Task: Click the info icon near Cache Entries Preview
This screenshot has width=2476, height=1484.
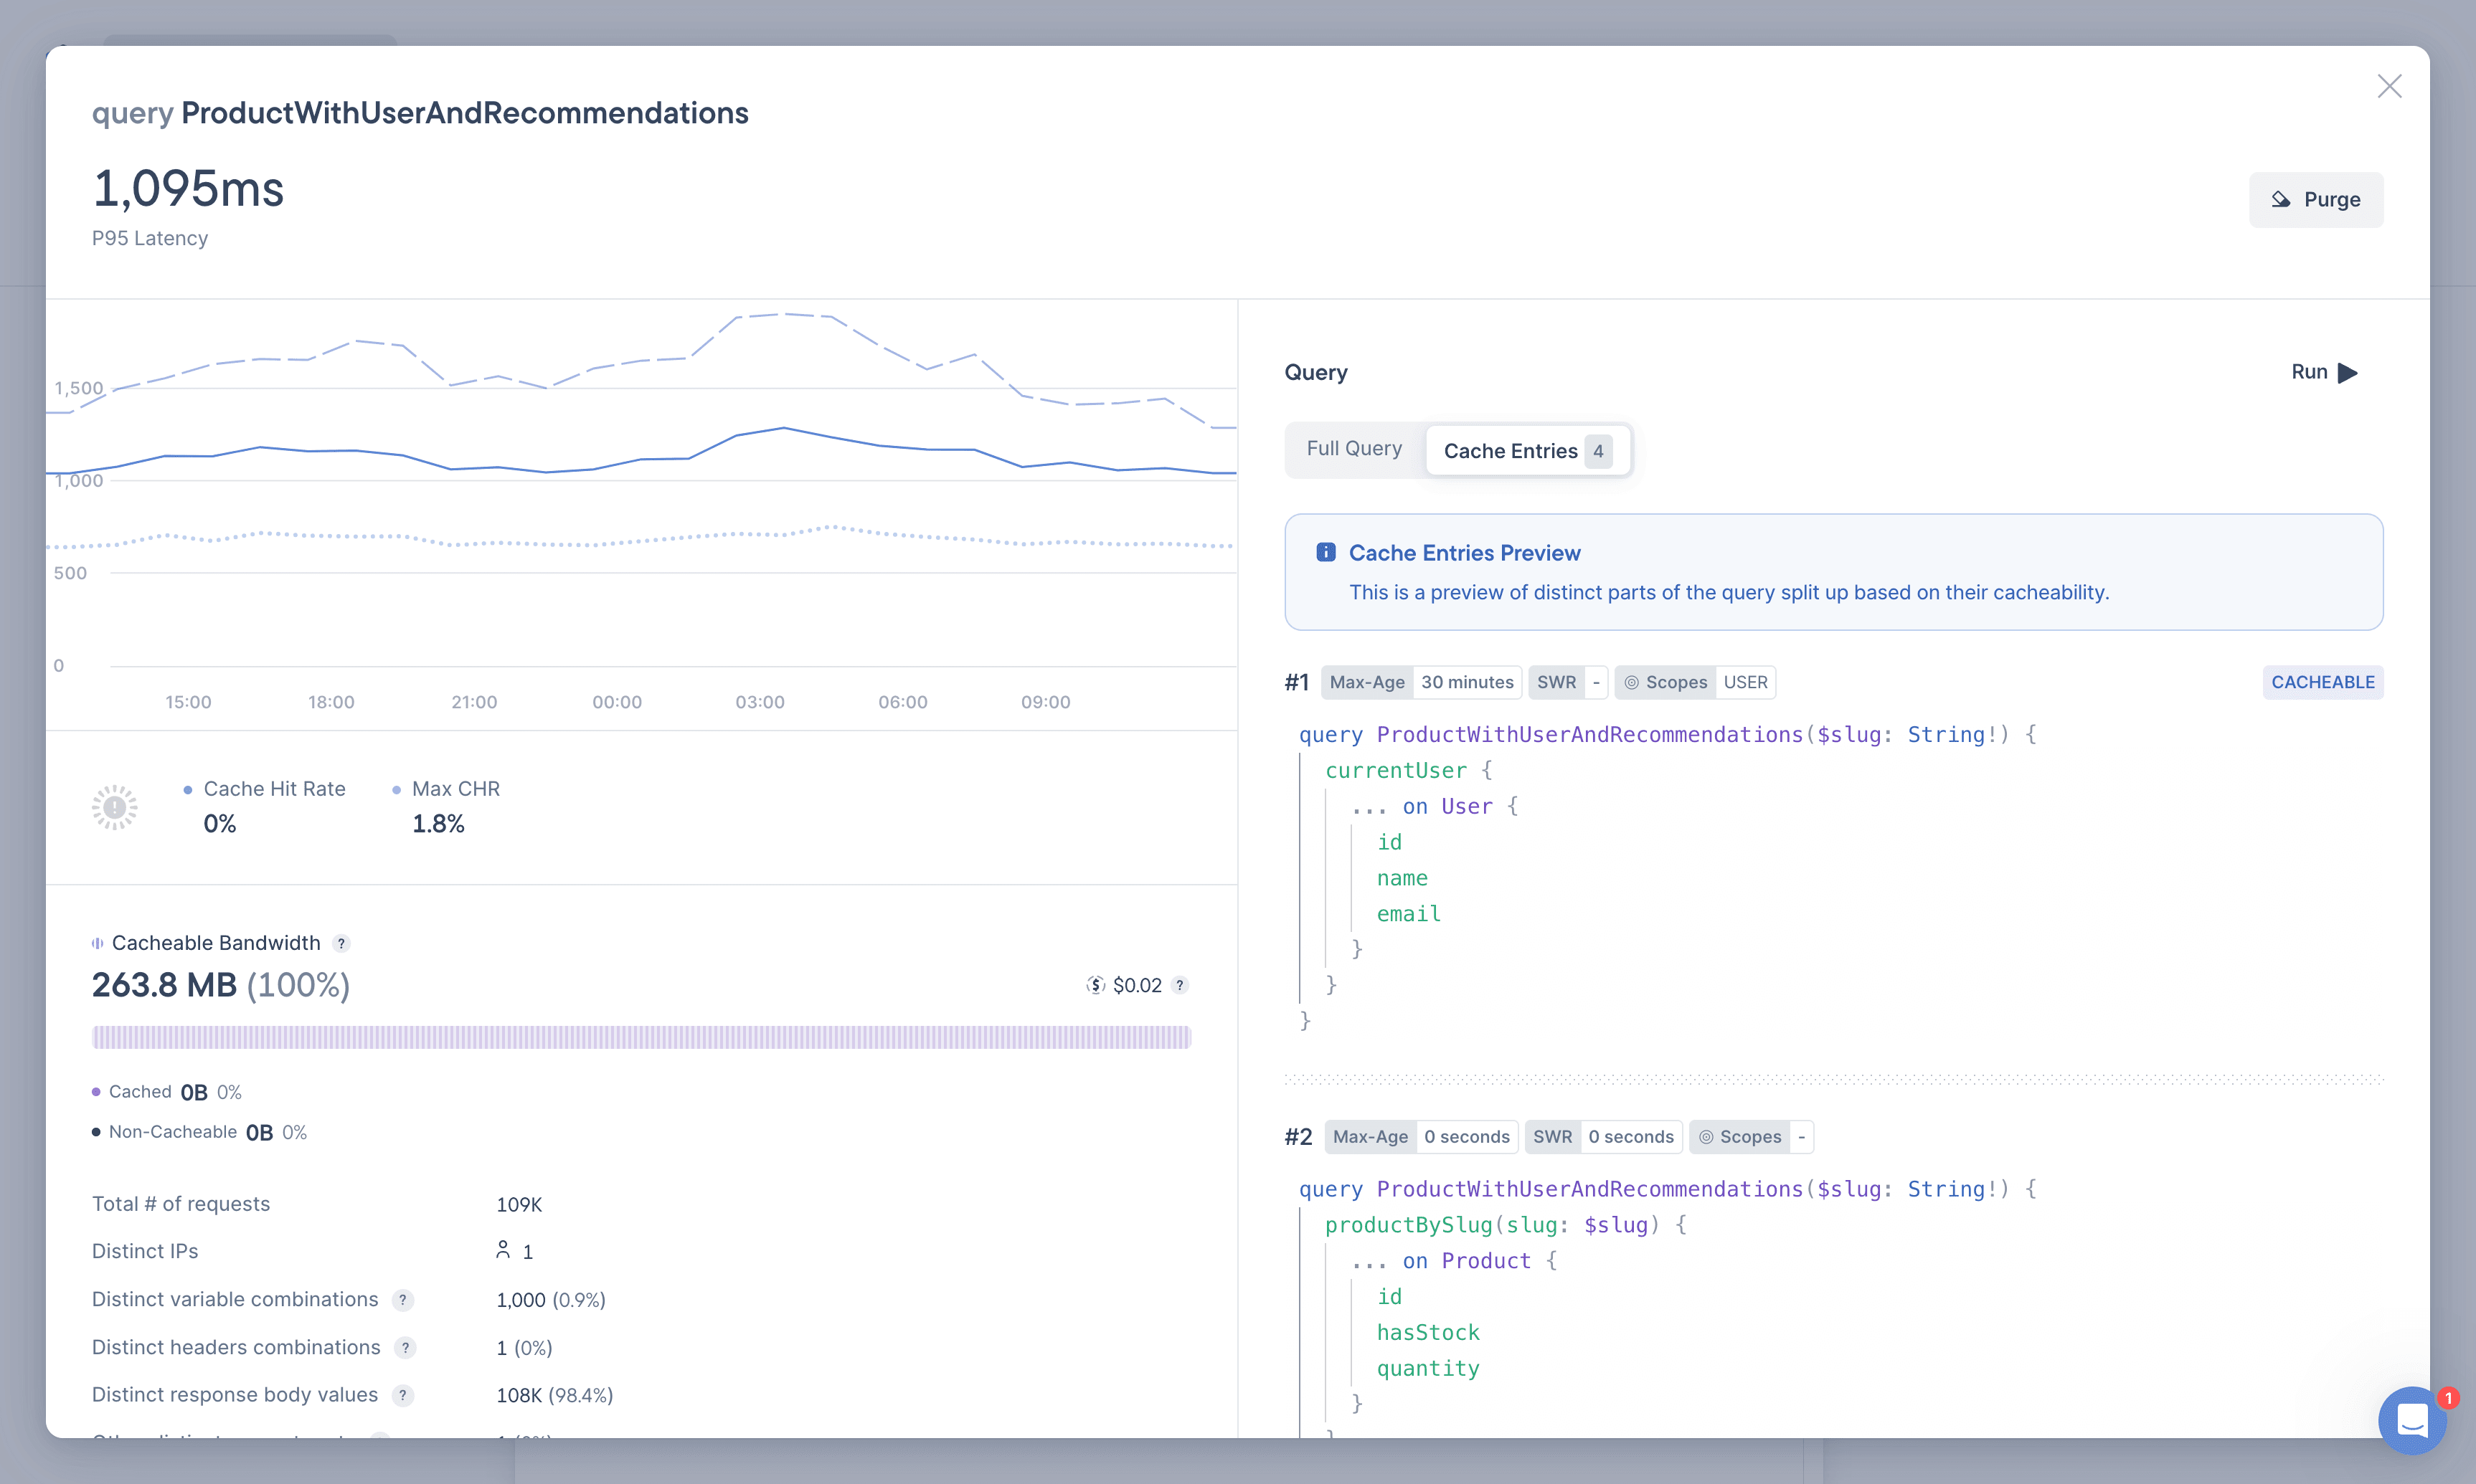Action: pyautogui.click(x=1327, y=553)
